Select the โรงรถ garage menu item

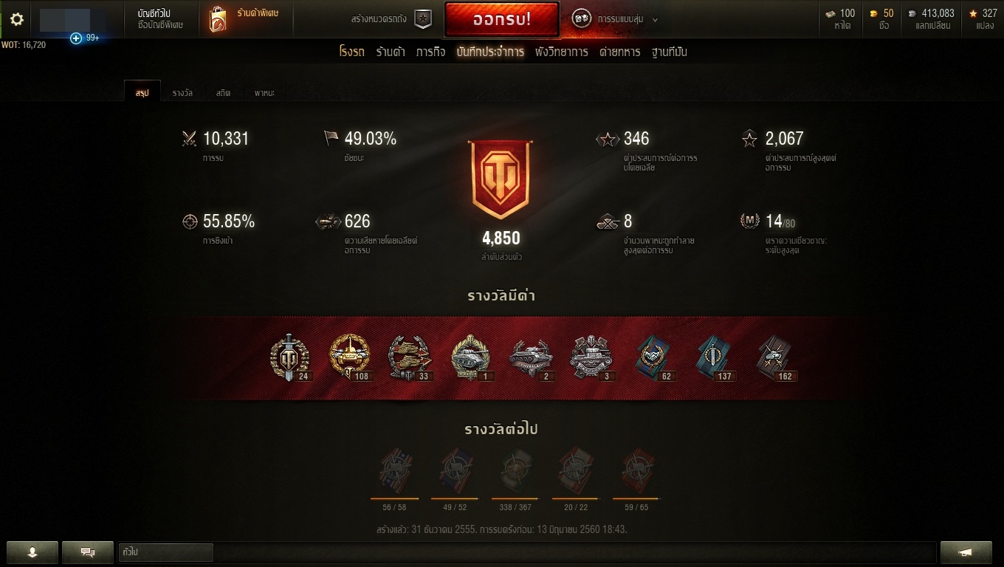tap(352, 52)
